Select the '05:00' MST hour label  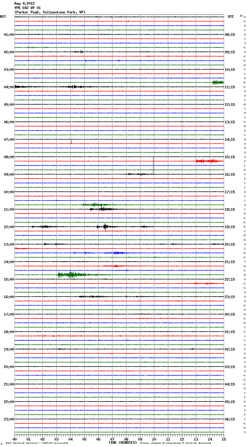(9, 105)
